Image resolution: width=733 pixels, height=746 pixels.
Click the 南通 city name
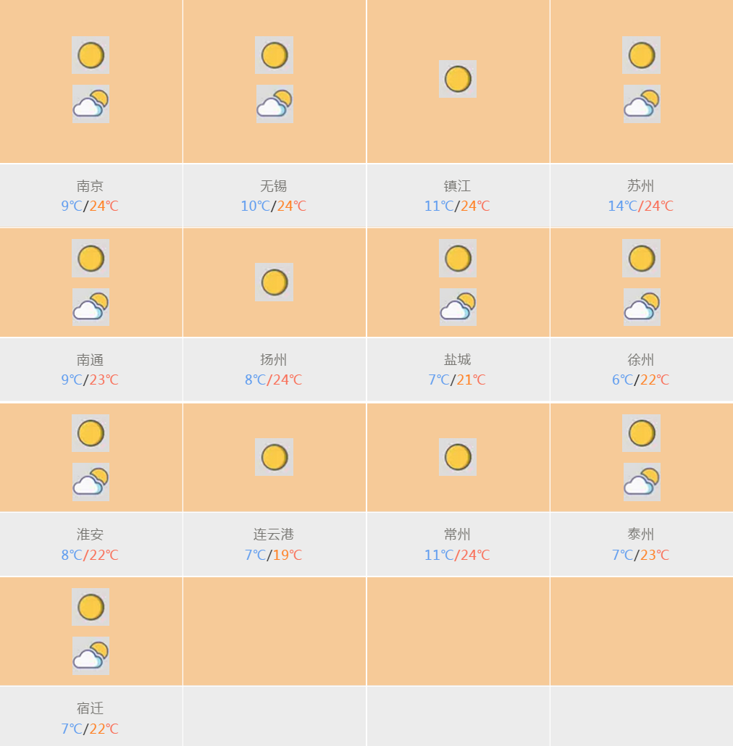click(x=90, y=360)
